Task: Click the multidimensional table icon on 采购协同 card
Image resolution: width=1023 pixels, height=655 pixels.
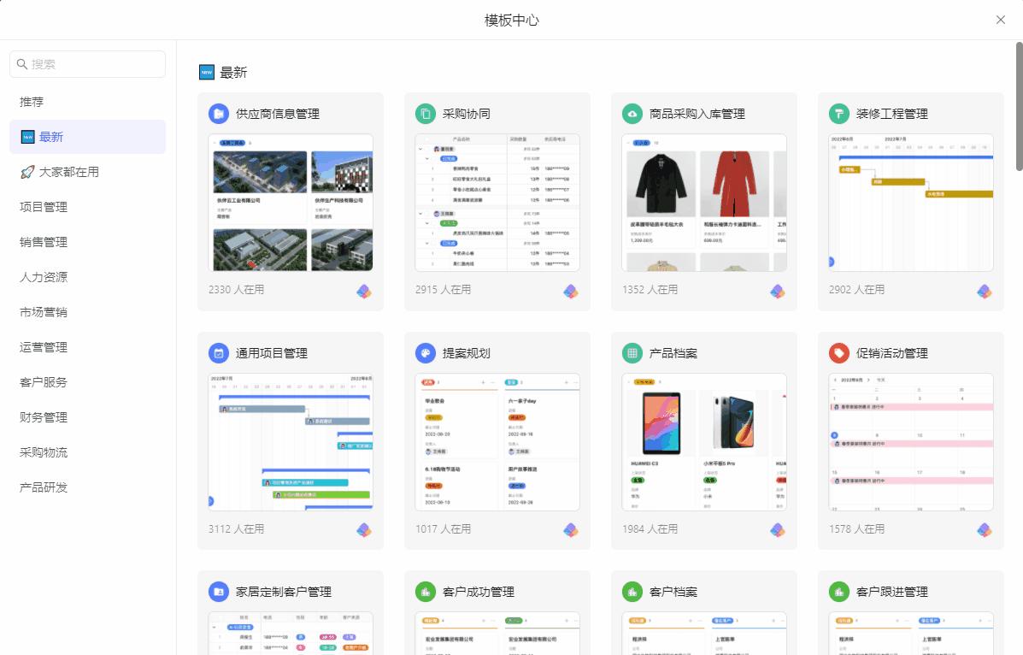Action: (571, 291)
